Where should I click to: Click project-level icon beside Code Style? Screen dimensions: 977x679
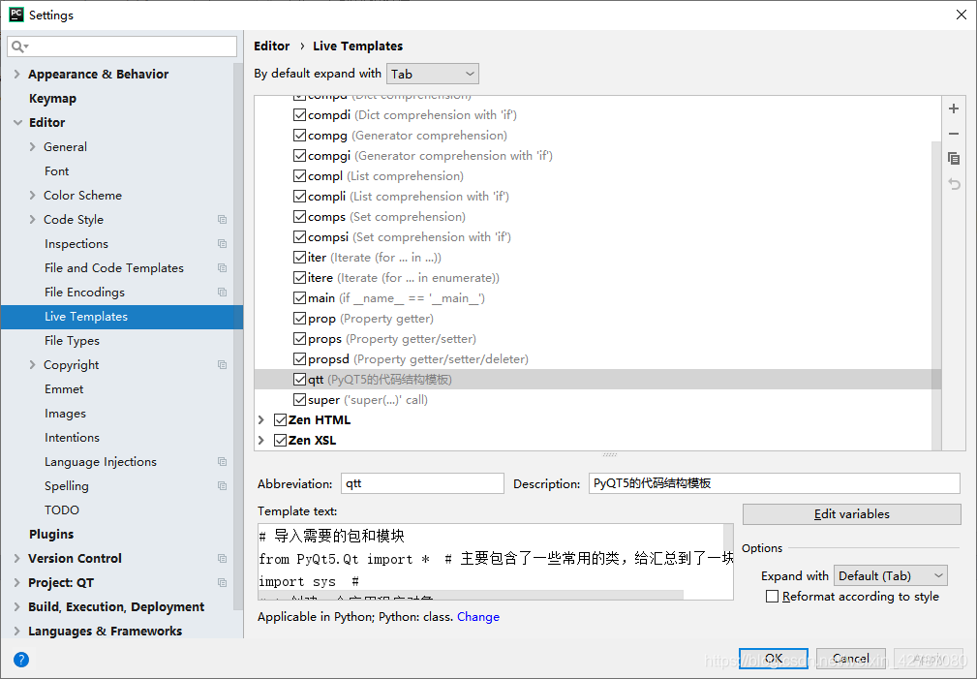222,220
